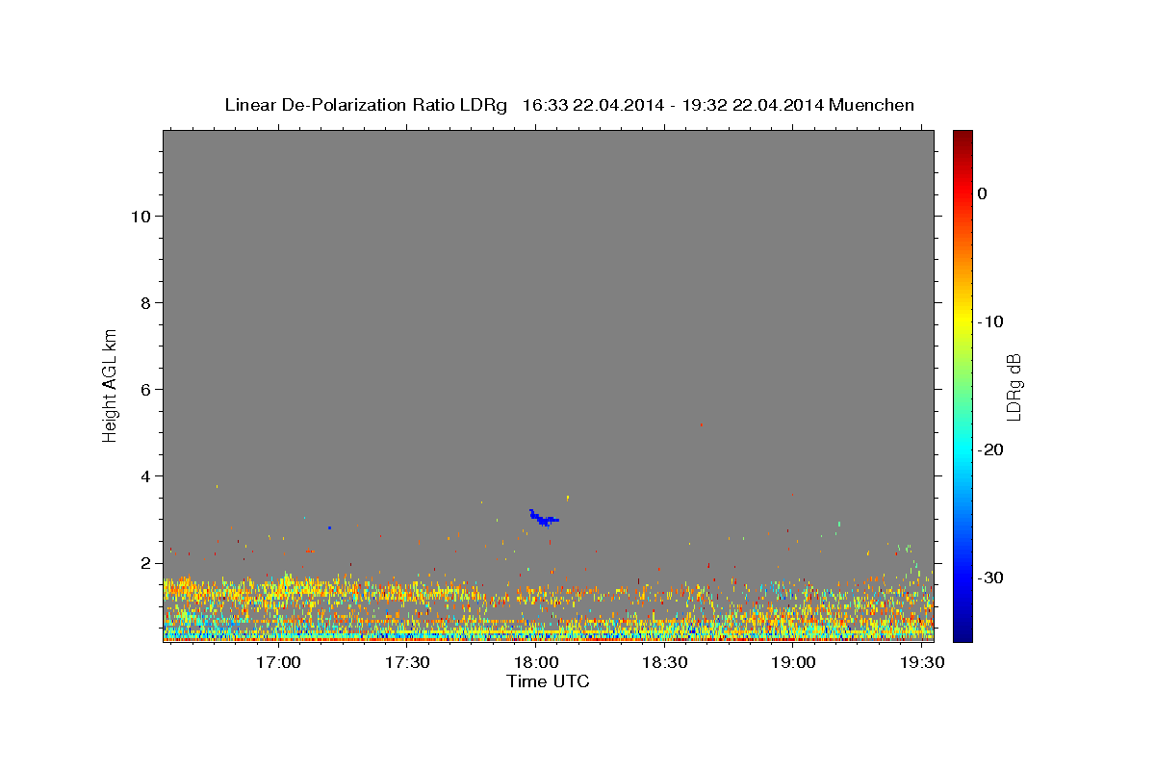This screenshot has height=770, width=1155.
Task: Select the '18:30' time tick label
Action: point(664,663)
